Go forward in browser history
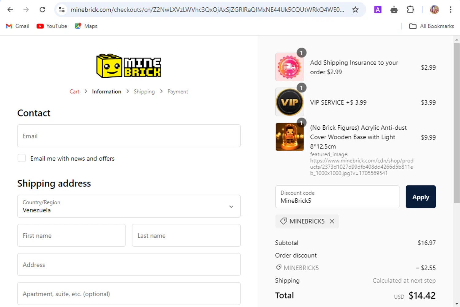This screenshot has height=307, width=460. point(26,10)
